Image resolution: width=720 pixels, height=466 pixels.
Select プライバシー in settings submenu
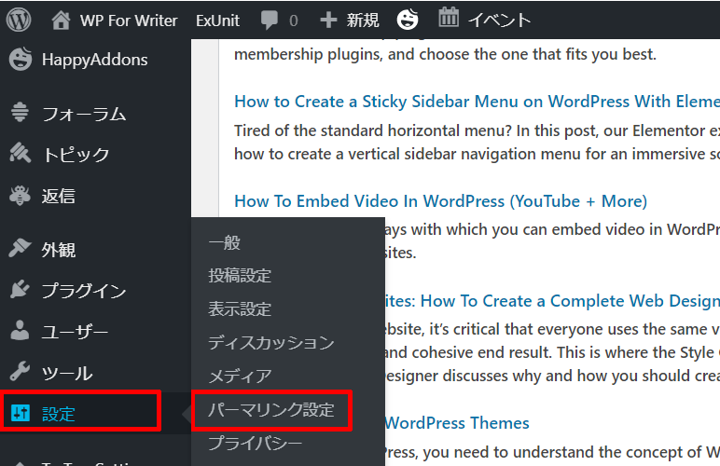click(x=255, y=443)
